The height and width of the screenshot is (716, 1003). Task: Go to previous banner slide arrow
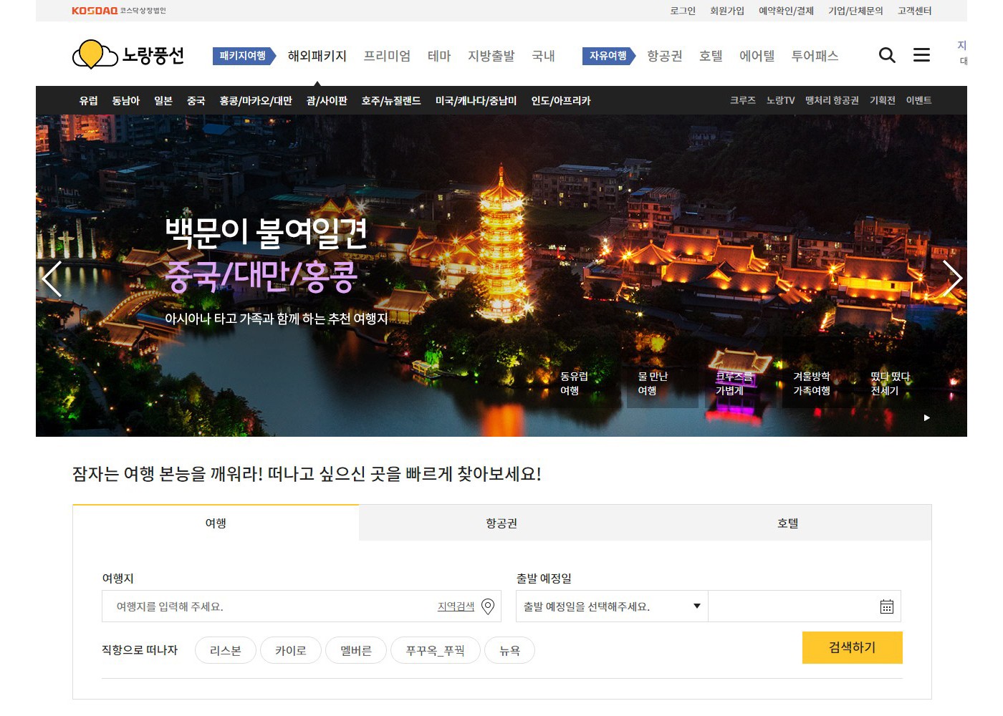coord(52,279)
